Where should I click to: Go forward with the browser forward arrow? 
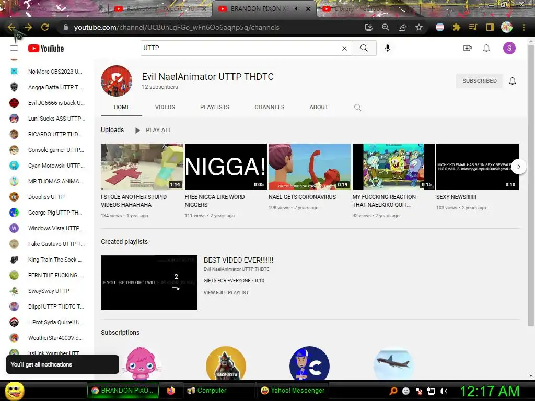coord(28,27)
